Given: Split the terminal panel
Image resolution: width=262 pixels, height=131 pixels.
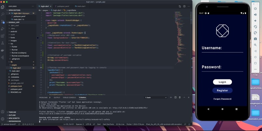Looking at the screenshot, I should (176, 97).
